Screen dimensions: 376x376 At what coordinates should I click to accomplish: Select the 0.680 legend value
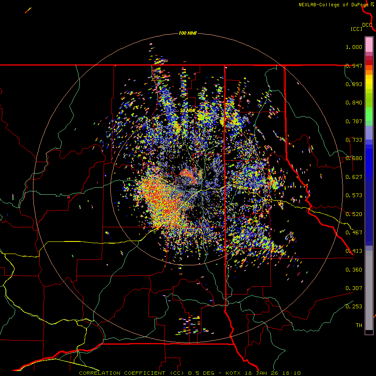point(354,158)
